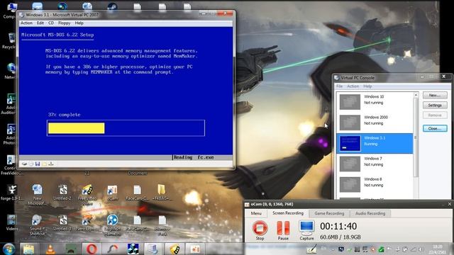Open the CD menu in Virtual PC window
Screen dimensions: 454x255
[51, 23]
